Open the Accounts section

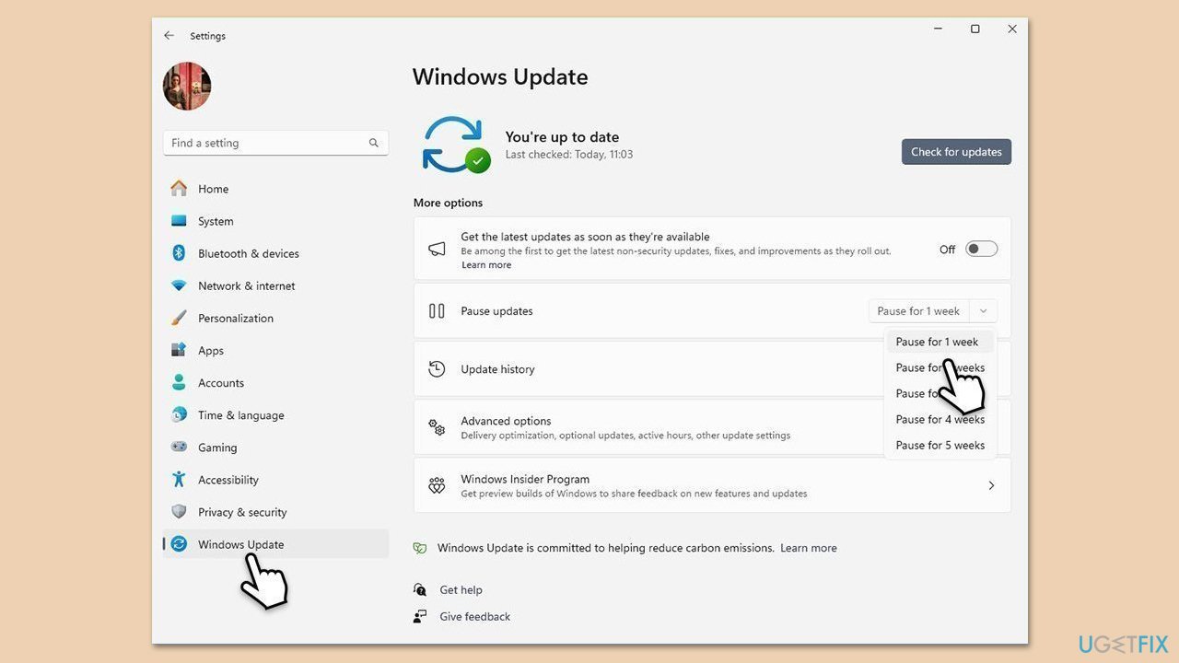click(x=275, y=382)
